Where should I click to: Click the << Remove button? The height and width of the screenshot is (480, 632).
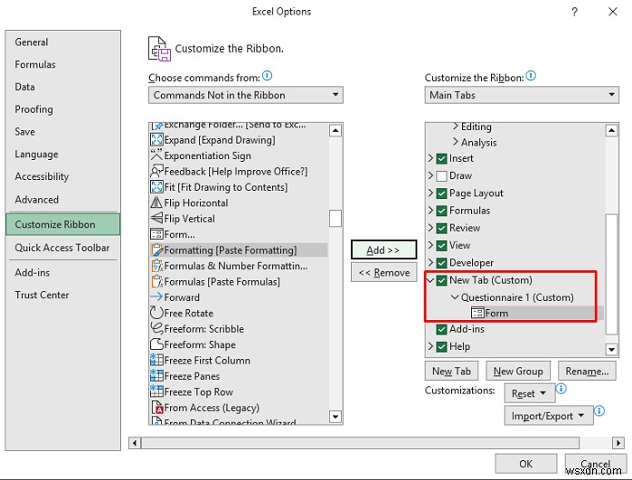point(383,272)
